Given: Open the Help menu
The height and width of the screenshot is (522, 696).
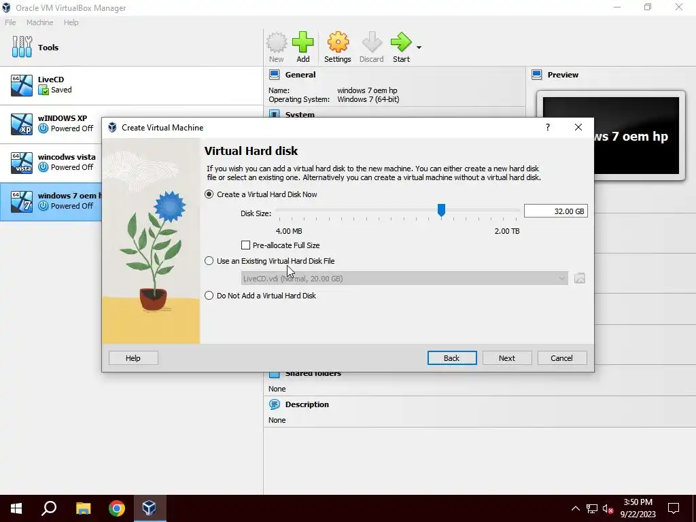Looking at the screenshot, I should [x=71, y=22].
